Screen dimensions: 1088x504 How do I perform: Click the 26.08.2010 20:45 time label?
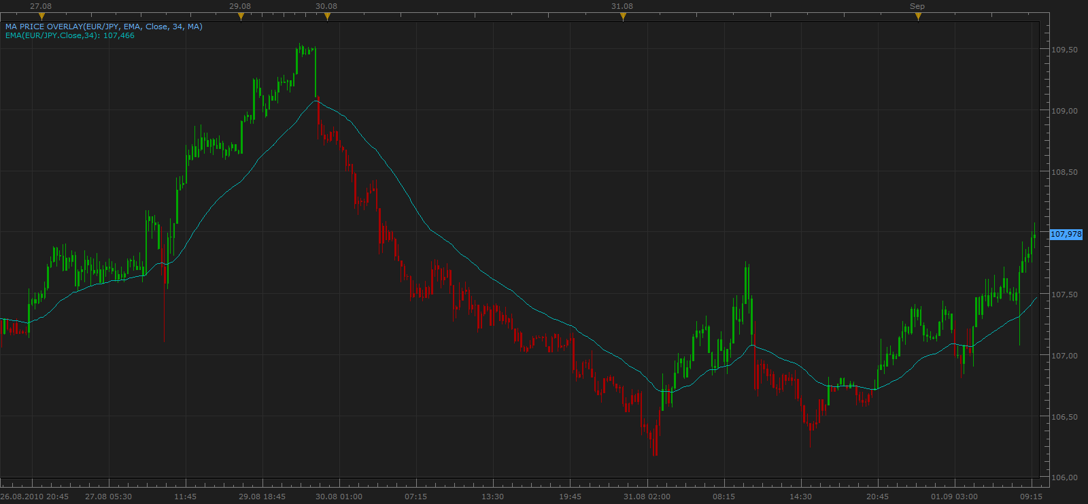point(35,497)
